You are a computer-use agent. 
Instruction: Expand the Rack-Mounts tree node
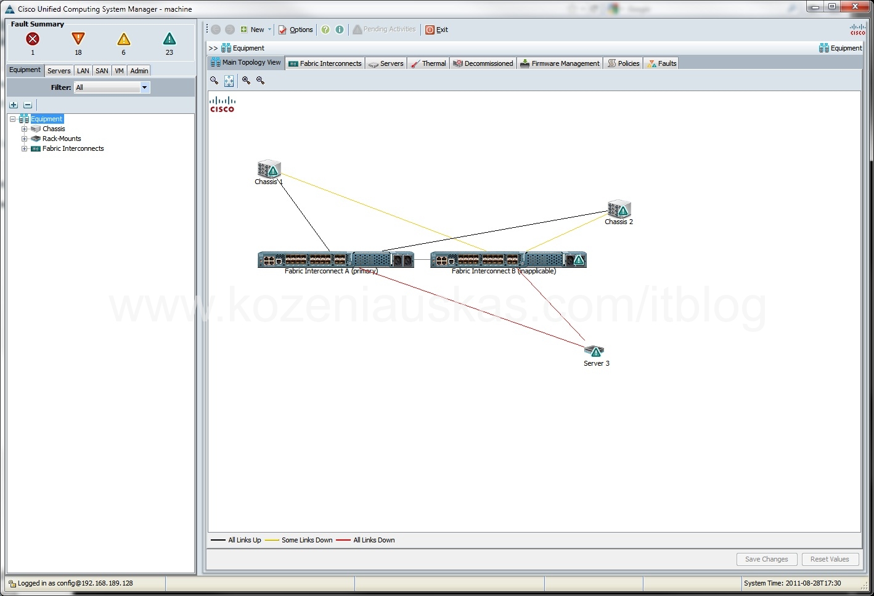pos(24,139)
